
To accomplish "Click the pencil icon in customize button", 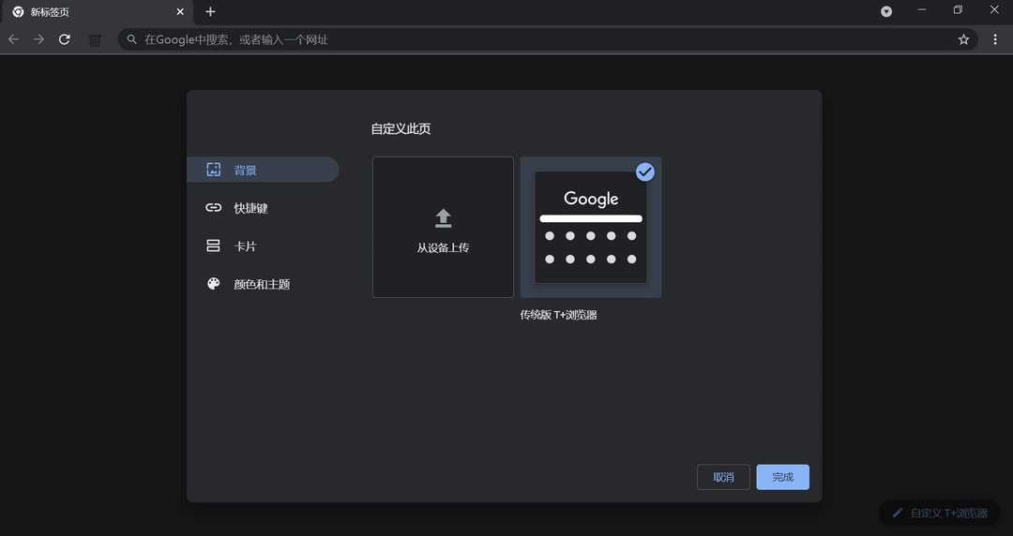I will pyautogui.click(x=898, y=513).
